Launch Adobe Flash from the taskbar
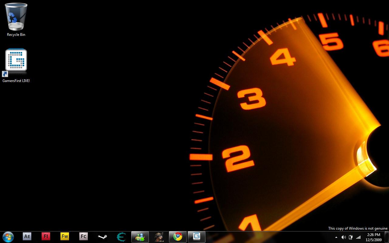The height and width of the screenshot is (243, 389). 46,237
